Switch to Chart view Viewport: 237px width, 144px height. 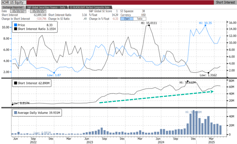[127, 18]
